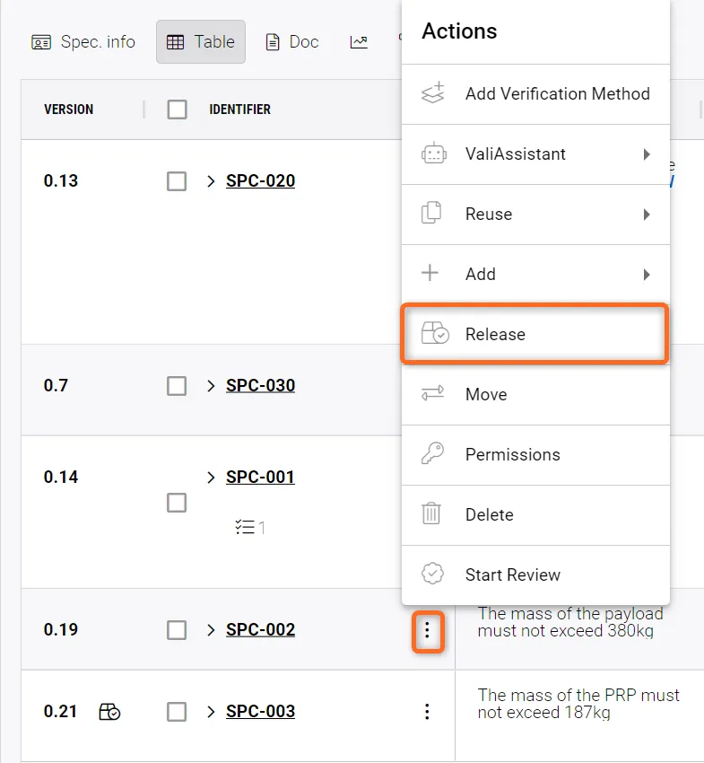Image resolution: width=704 pixels, height=763 pixels.
Task: Click the trash icon next to Delete
Action: pos(432,514)
